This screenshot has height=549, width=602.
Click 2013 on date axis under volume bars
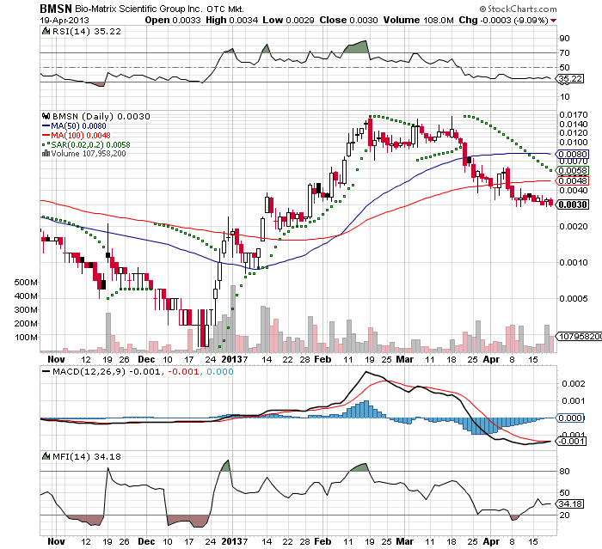click(x=231, y=359)
